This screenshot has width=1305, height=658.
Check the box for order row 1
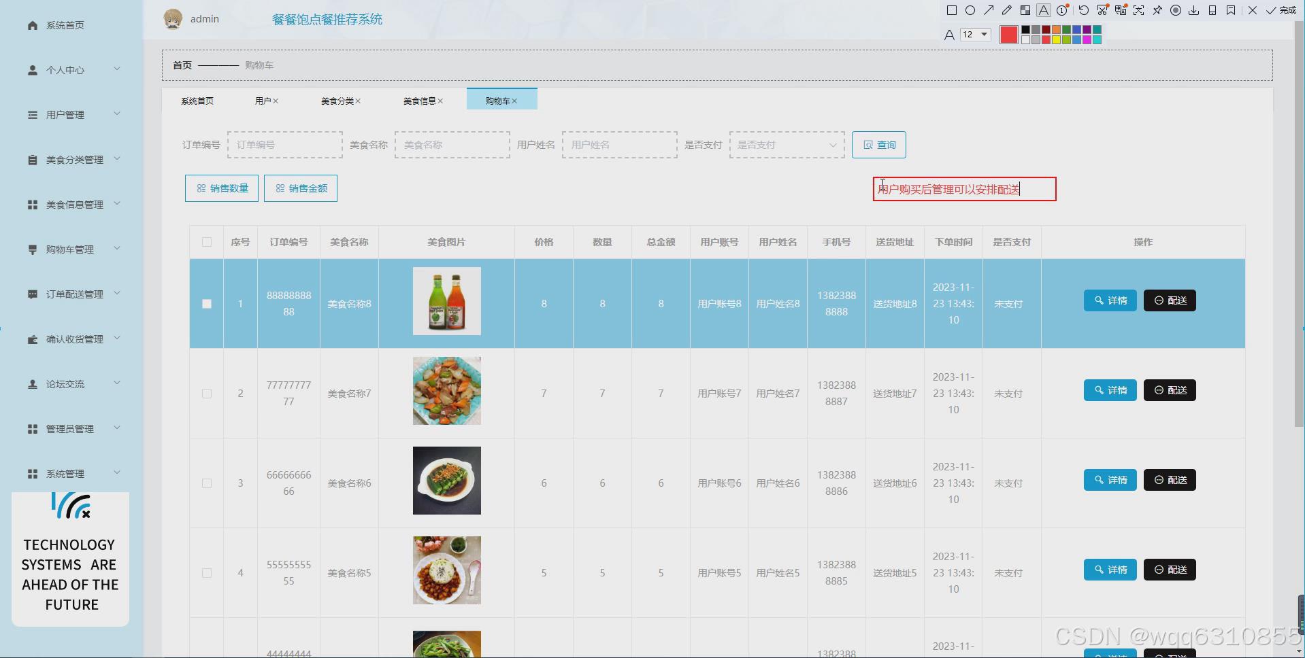click(207, 304)
